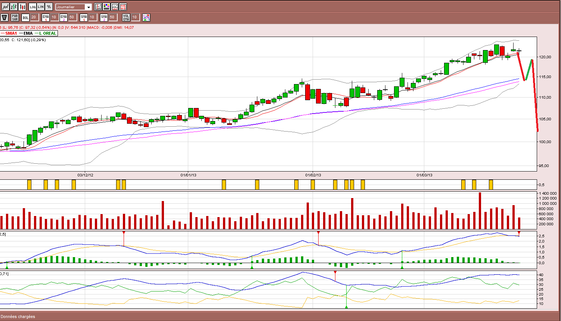Image resolution: width=561 pixels, height=321 pixels.
Task: Click the 03/12/12 date label
Action: coord(85,175)
